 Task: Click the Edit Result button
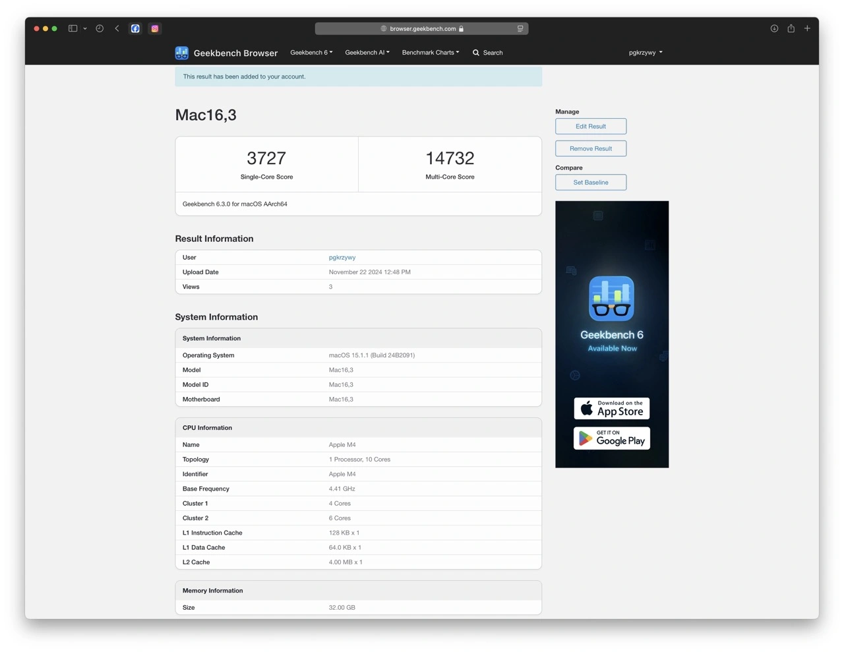[x=591, y=127]
